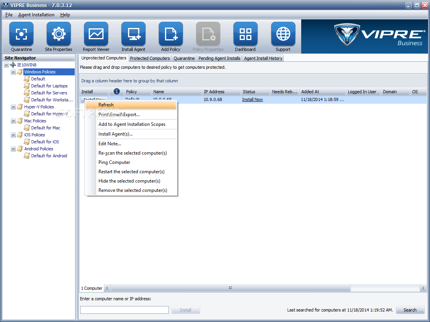Viewport: 430px width, 322px height.
Task: Click the Android Policies folder icon
Action: pos(20,149)
